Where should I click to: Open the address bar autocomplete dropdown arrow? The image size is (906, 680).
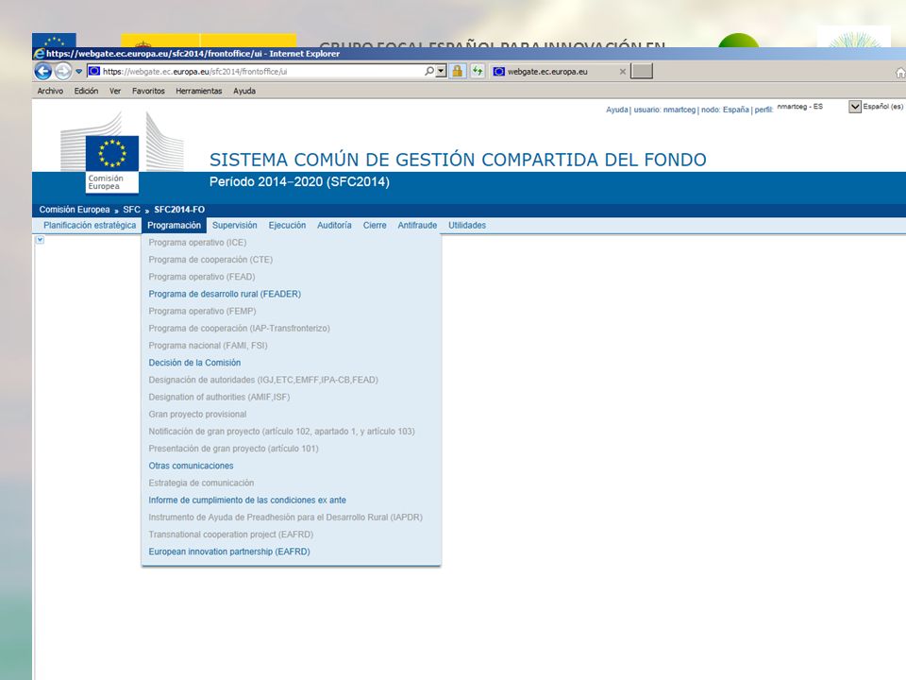tap(442, 71)
